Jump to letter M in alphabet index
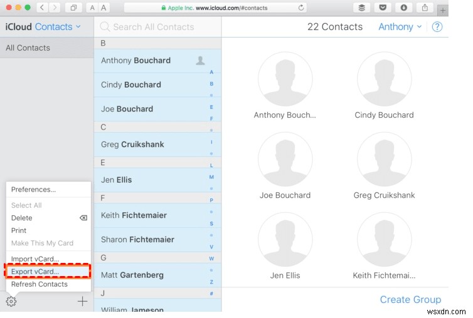The image size is (473, 318). click(x=211, y=177)
